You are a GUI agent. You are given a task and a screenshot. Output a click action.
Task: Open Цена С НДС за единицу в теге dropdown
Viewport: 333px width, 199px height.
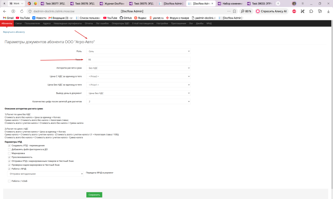click(138, 76)
